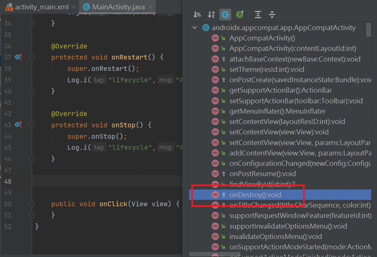Click super.onStop(); on line 44
Screen dimensions: 377x257
tap(97, 136)
